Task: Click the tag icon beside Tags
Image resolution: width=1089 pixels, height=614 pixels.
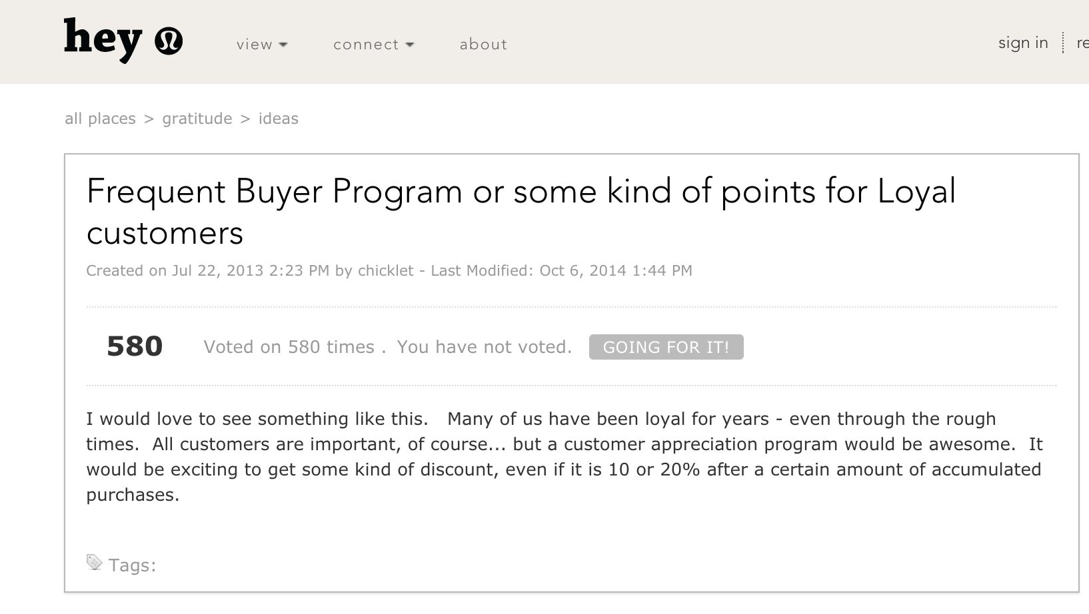Action: pyautogui.click(x=94, y=563)
